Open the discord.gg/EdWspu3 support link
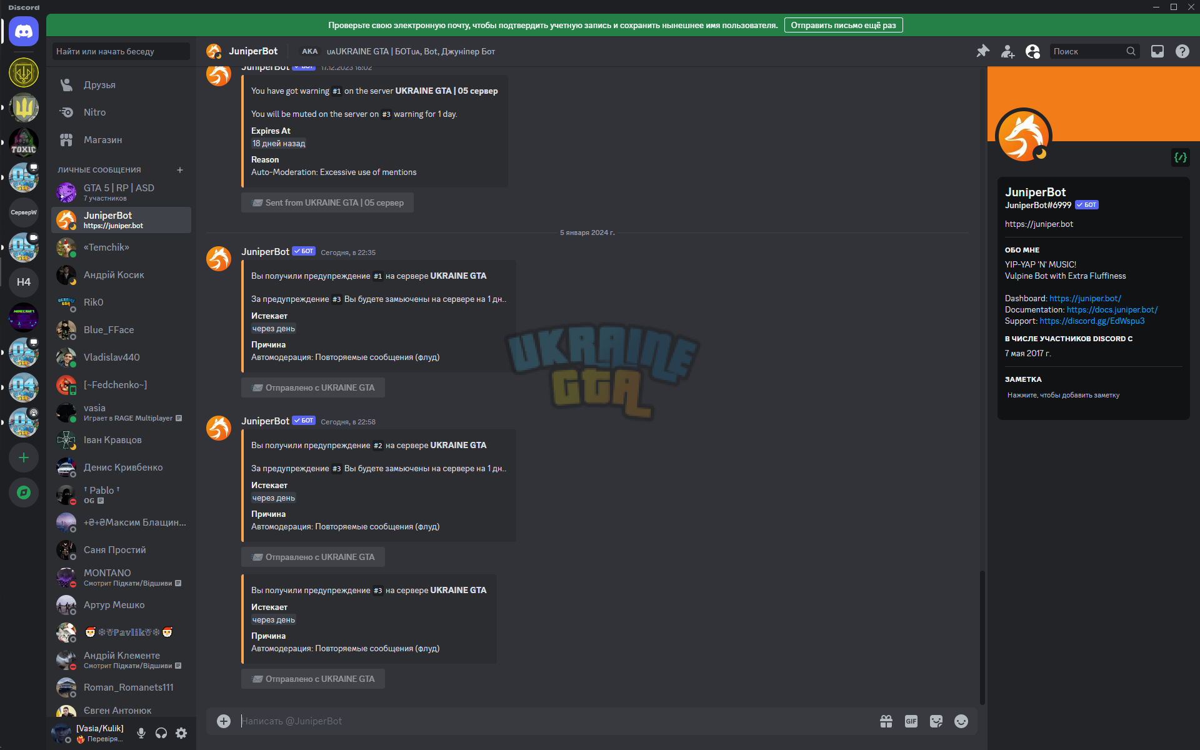 pyautogui.click(x=1092, y=321)
